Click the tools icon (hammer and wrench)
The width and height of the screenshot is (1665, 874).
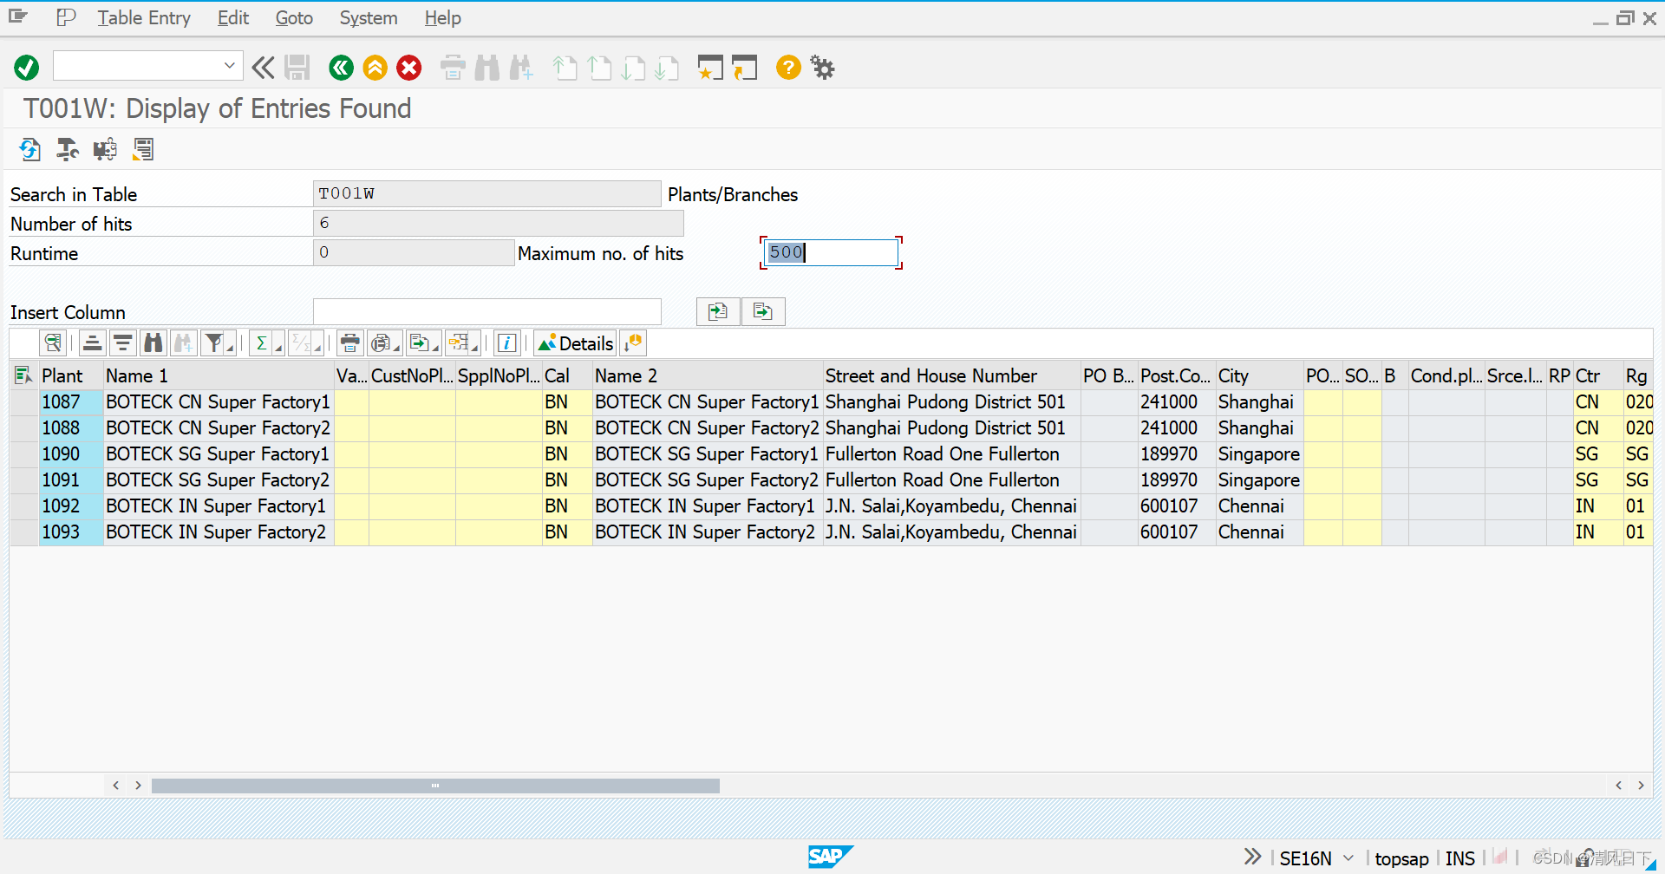coord(67,150)
